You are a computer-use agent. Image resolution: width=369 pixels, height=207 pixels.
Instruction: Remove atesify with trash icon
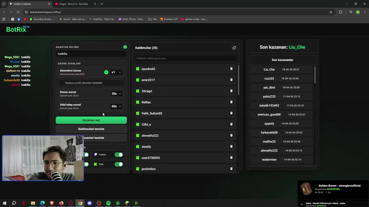point(231,147)
